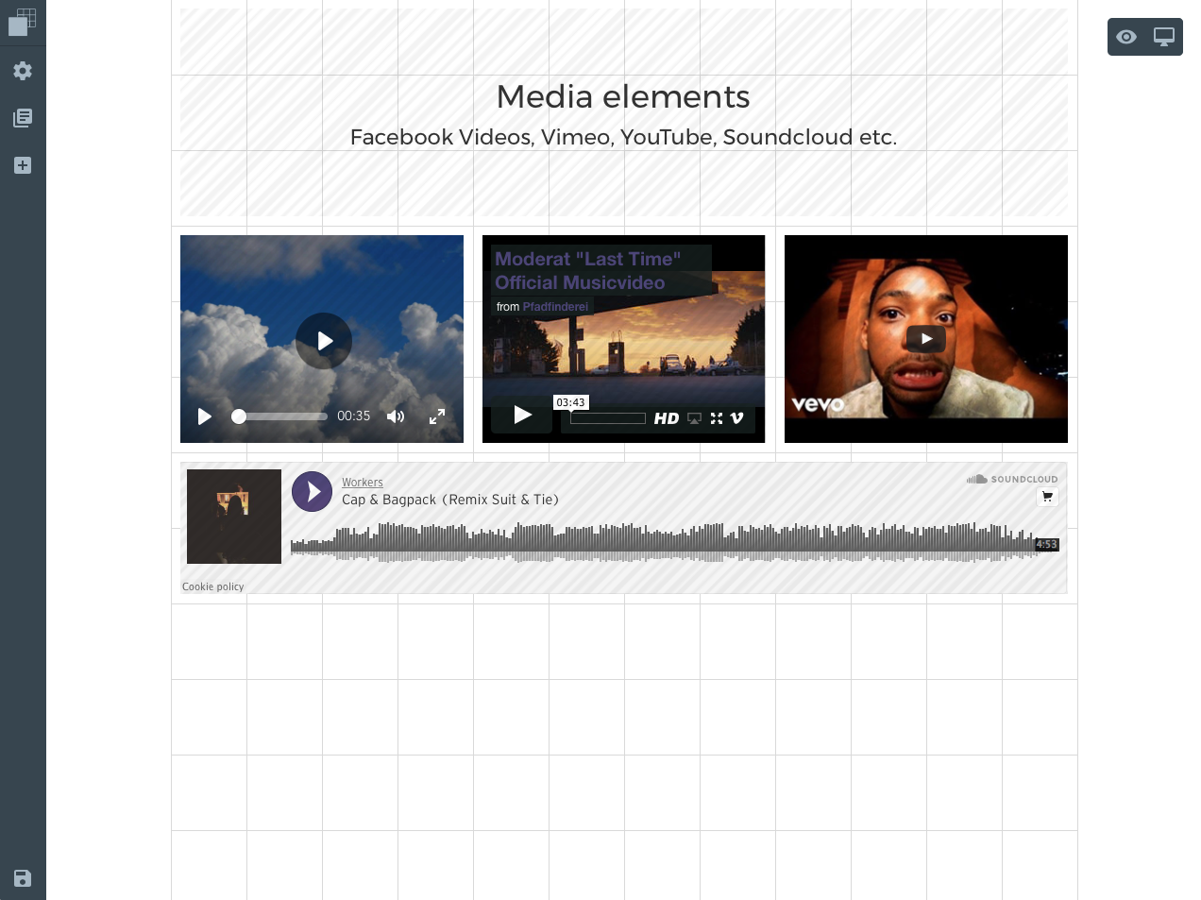Open the Workers artist link
Viewport: 1201px width, 900px height.
tap(363, 483)
